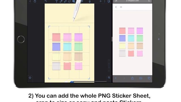This screenshot has height=102, width=181.
Task: Tap blue slider knob at page bottom
Action: click(72, 82)
